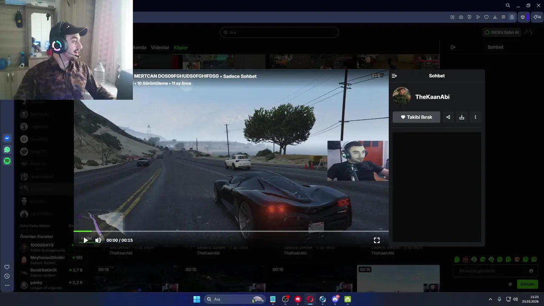Open the red fist app in taskbar
544x306 pixels.
[x=297, y=299]
